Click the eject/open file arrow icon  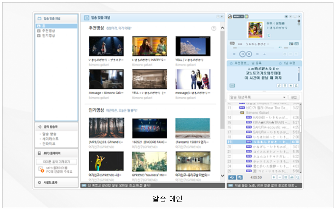[265, 54]
